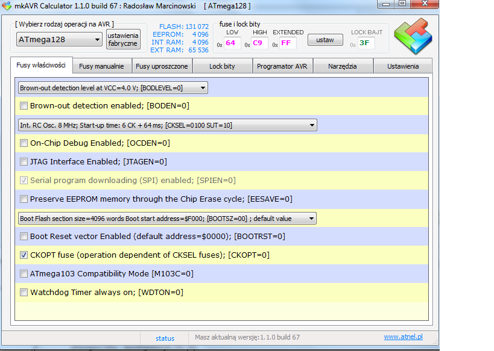Screen dimensions: 494x351
Task: Enable Boot Reset vector BOOTRST checkbox
Action: click(x=24, y=236)
